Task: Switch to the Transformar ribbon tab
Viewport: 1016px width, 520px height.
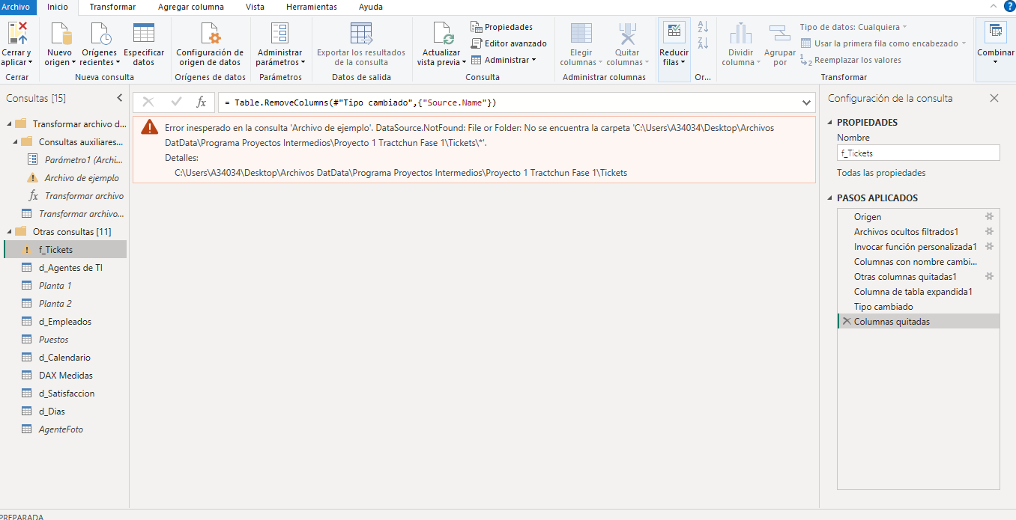Action: pyautogui.click(x=112, y=7)
